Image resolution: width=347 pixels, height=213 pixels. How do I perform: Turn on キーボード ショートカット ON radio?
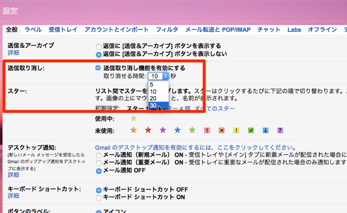coord(99,197)
